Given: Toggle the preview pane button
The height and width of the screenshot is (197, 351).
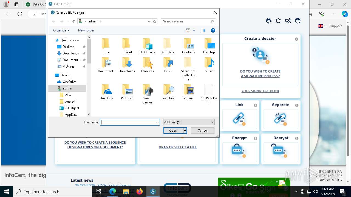Looking at the screenshot, I should 203,30.
